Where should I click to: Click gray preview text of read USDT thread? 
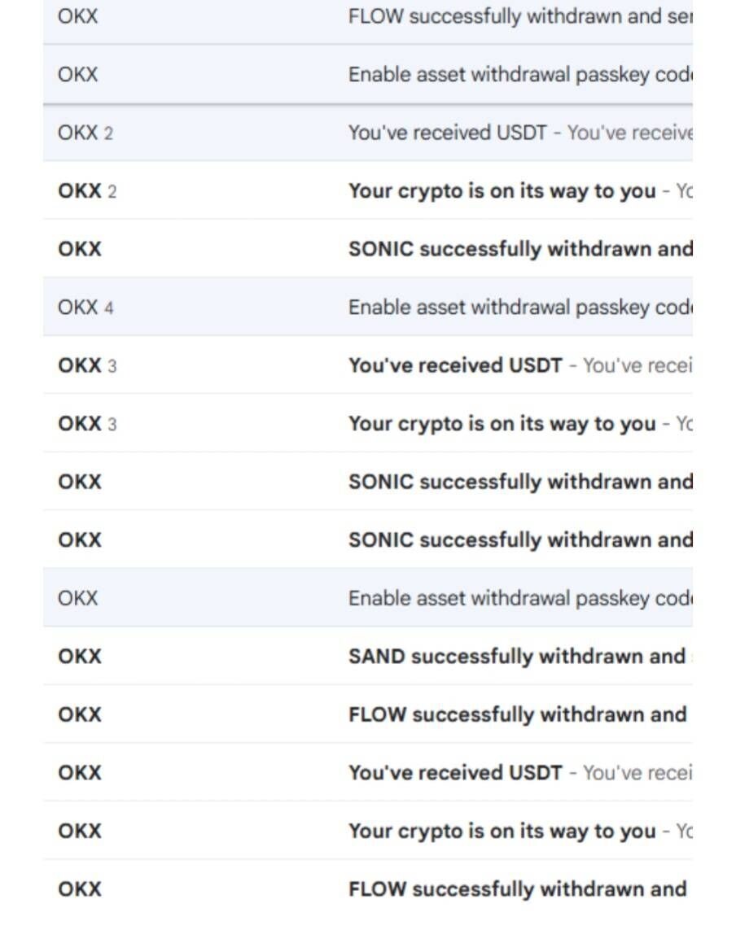coord(629,133)
